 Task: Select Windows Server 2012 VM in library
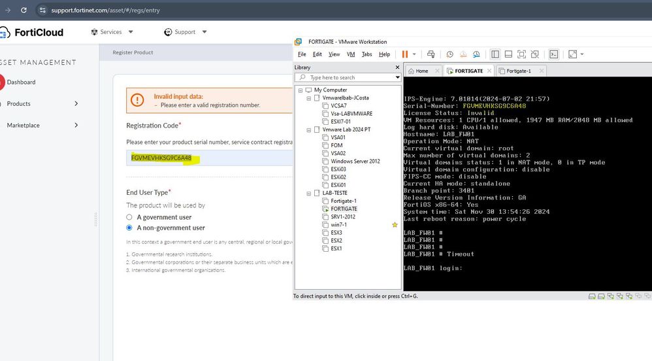pyautogui.click(x=355, y=161)
